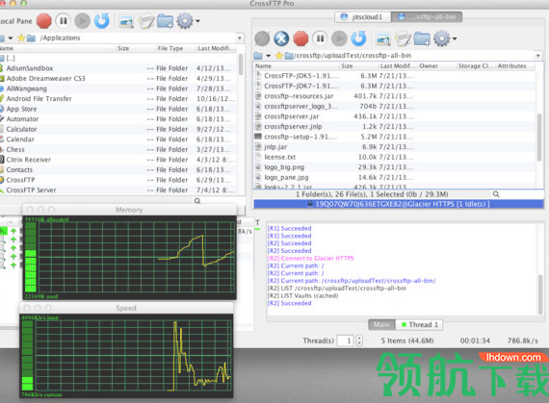Pause local pane transfers

click(x=64, y=21)
